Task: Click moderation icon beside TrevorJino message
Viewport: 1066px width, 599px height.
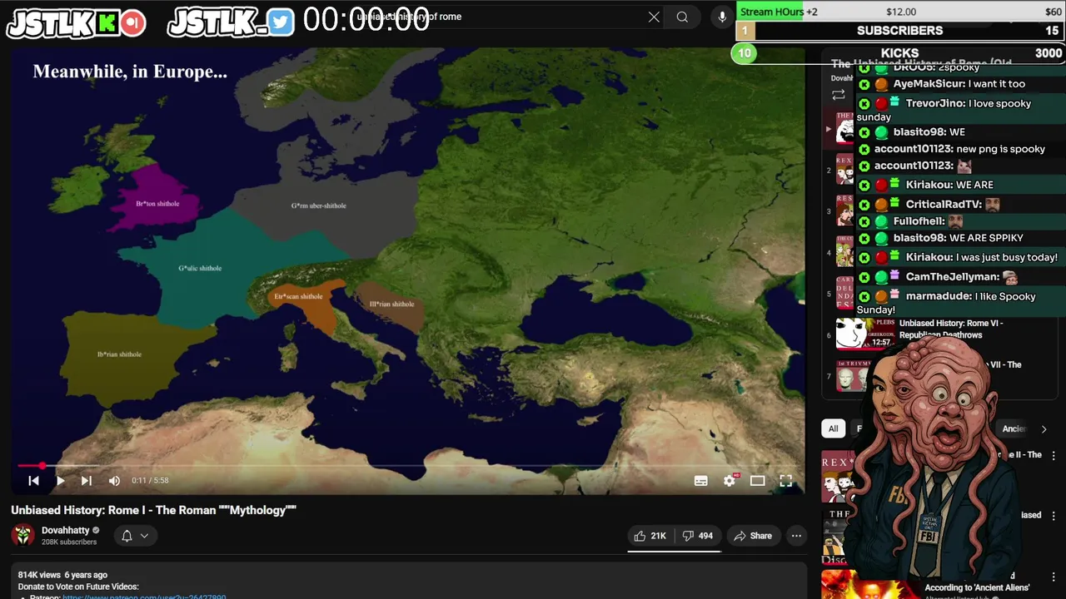Action: (864, 104)
